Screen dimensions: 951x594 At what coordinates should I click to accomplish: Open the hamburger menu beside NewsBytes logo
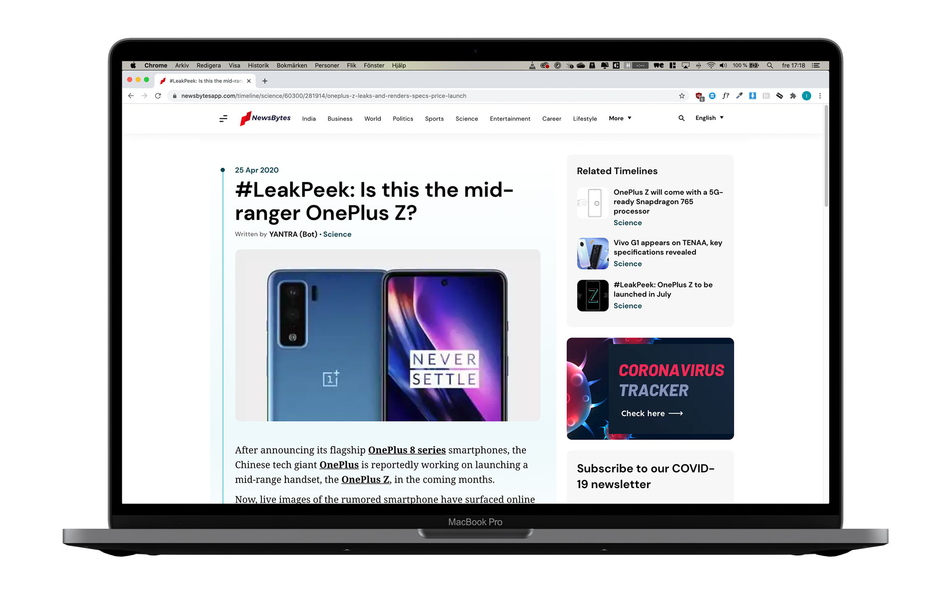point(223,118)
